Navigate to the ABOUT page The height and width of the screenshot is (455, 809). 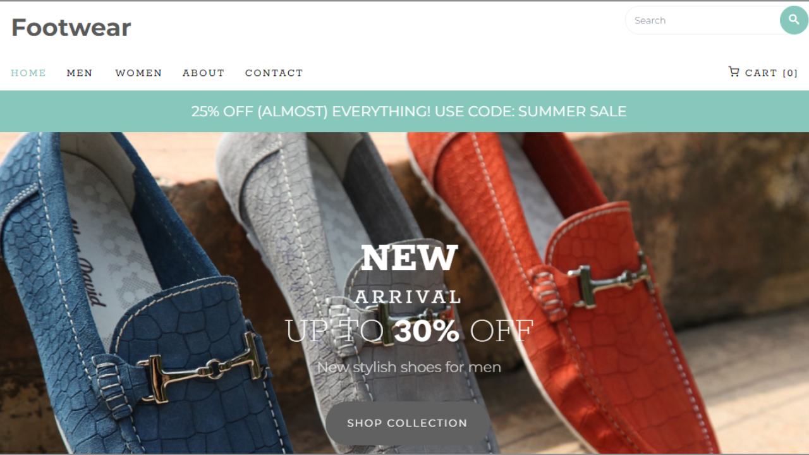[204, 73]
